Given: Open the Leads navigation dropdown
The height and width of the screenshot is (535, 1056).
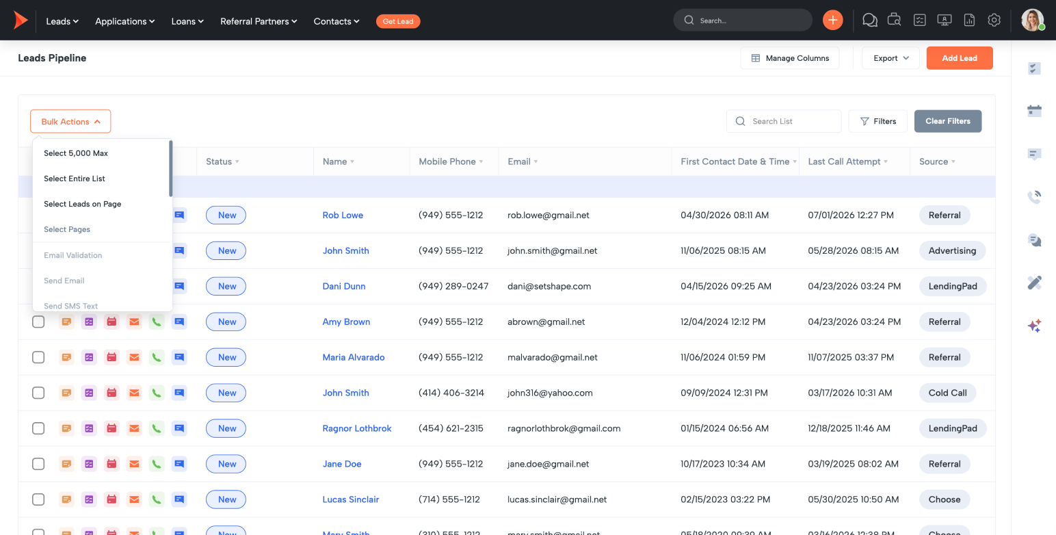Looking at the screenshot, I should pyautogui.click(x=62, y=21).
